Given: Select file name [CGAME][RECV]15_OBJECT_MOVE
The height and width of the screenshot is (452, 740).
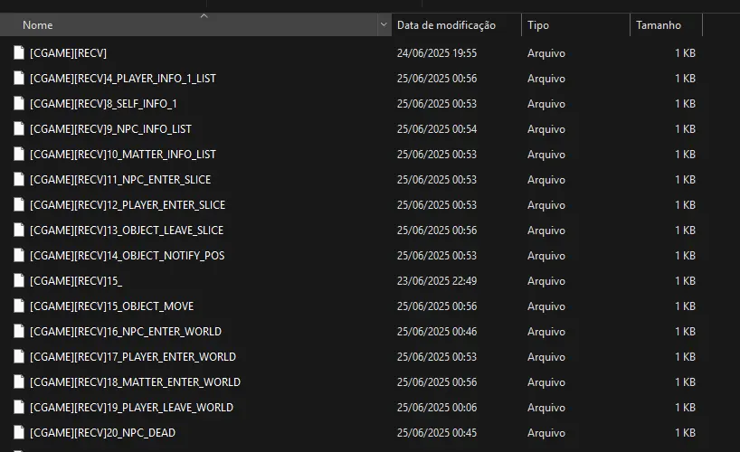Looking at the screenshot, I should tap(111, 306).
